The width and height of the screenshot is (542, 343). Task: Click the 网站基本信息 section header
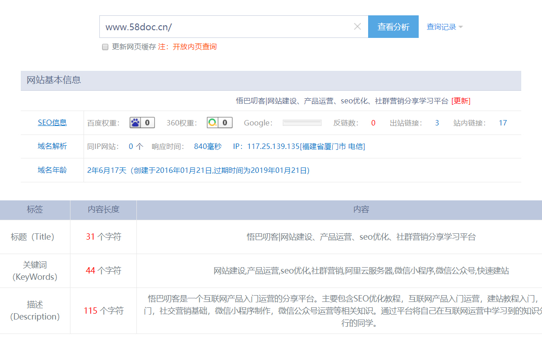(x=271, y=80)
